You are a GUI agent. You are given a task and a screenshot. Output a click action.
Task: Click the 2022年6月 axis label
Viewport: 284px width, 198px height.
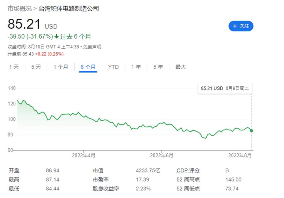coord(161,155)
